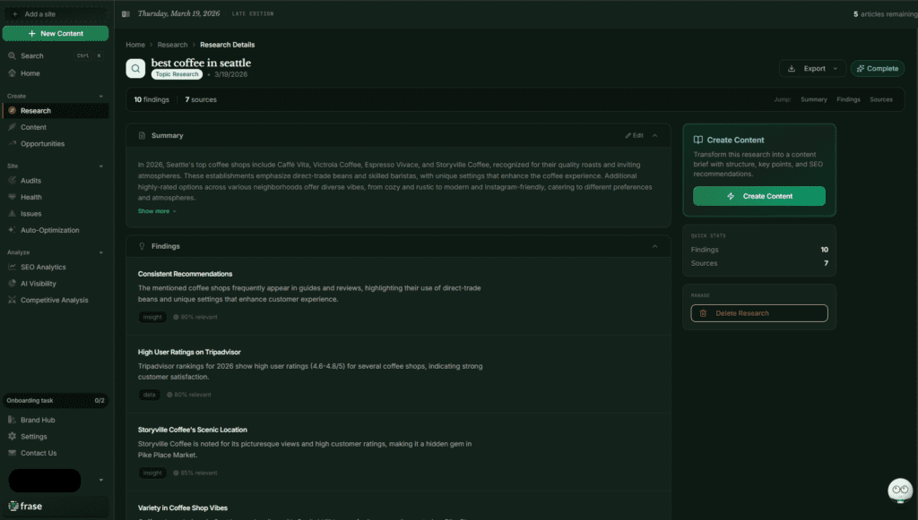The height and width of the screenshot is (520, 918).
Task: Open Brand Hub from sidebar
Action: point(38,420)
